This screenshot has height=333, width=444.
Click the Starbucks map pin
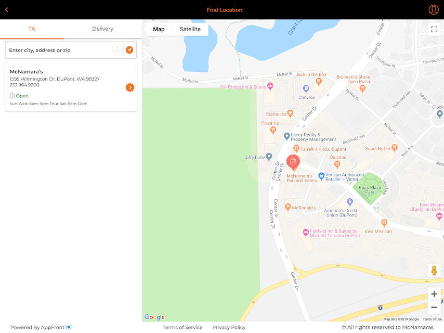(x=290, y=113)
